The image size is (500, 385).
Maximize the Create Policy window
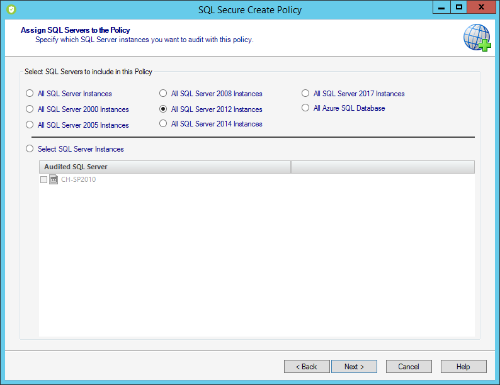459,8
